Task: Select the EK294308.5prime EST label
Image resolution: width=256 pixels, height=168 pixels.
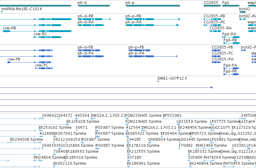Action: [26, 140]
